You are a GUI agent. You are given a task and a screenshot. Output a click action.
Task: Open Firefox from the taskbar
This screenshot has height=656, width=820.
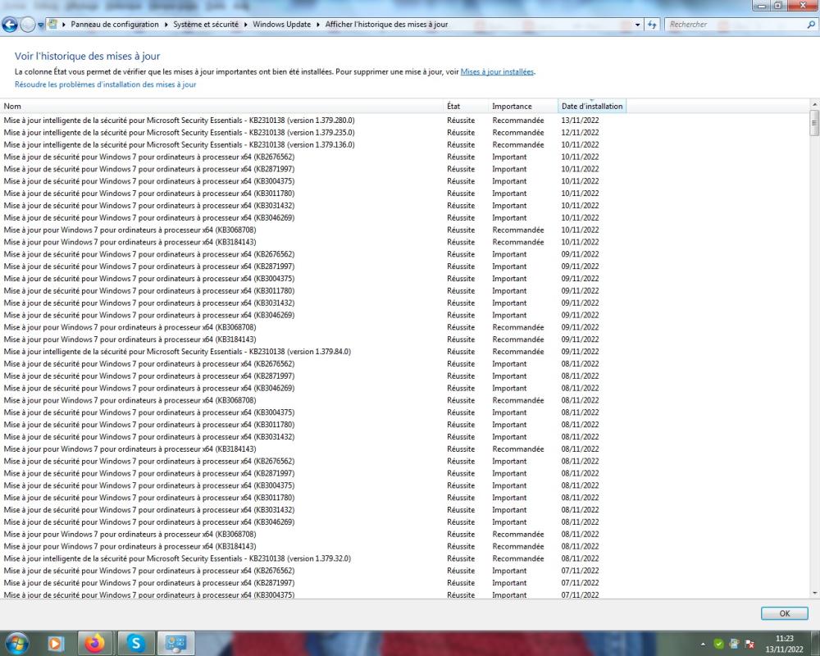94,644
